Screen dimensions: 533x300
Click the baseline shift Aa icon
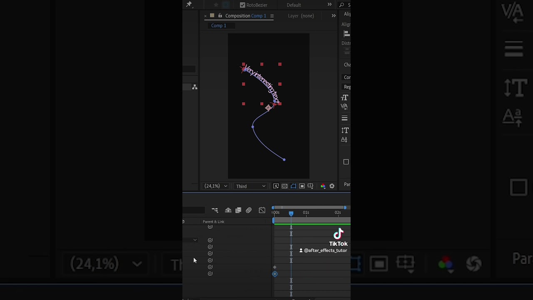coord(344,140)
